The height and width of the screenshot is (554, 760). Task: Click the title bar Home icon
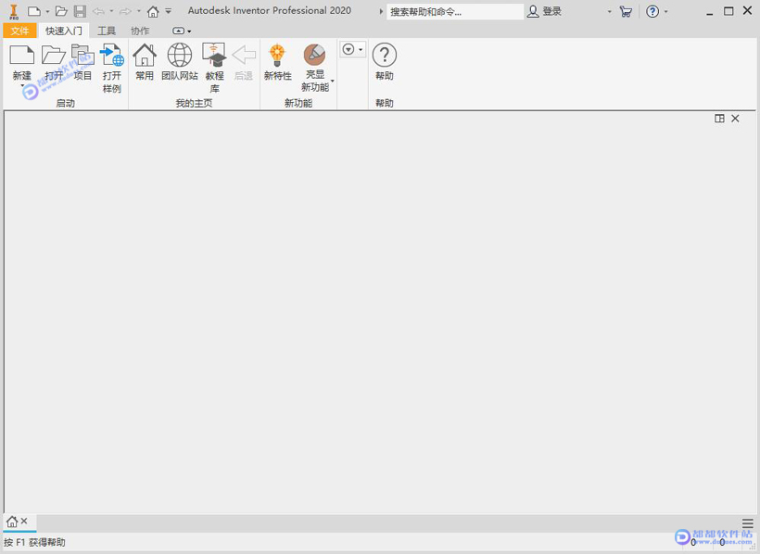pos(153,11)
